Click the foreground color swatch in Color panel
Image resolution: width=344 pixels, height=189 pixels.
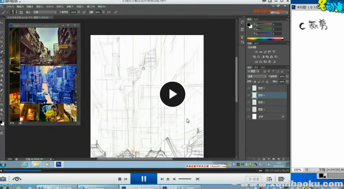tap(249, 25)
